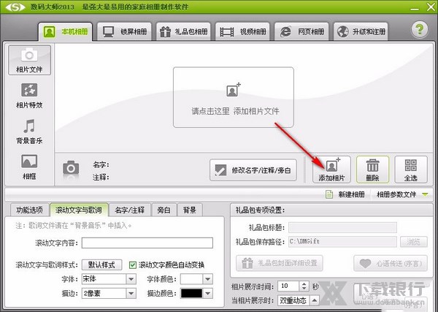Switch to the 名字/注释 tab

[x=131, y=210]
